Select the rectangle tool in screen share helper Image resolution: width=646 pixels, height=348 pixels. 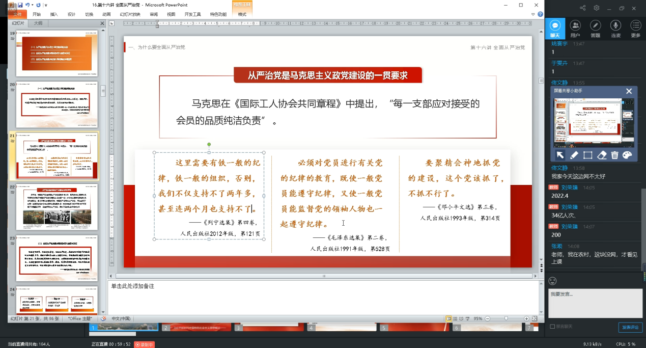[587, 155]
